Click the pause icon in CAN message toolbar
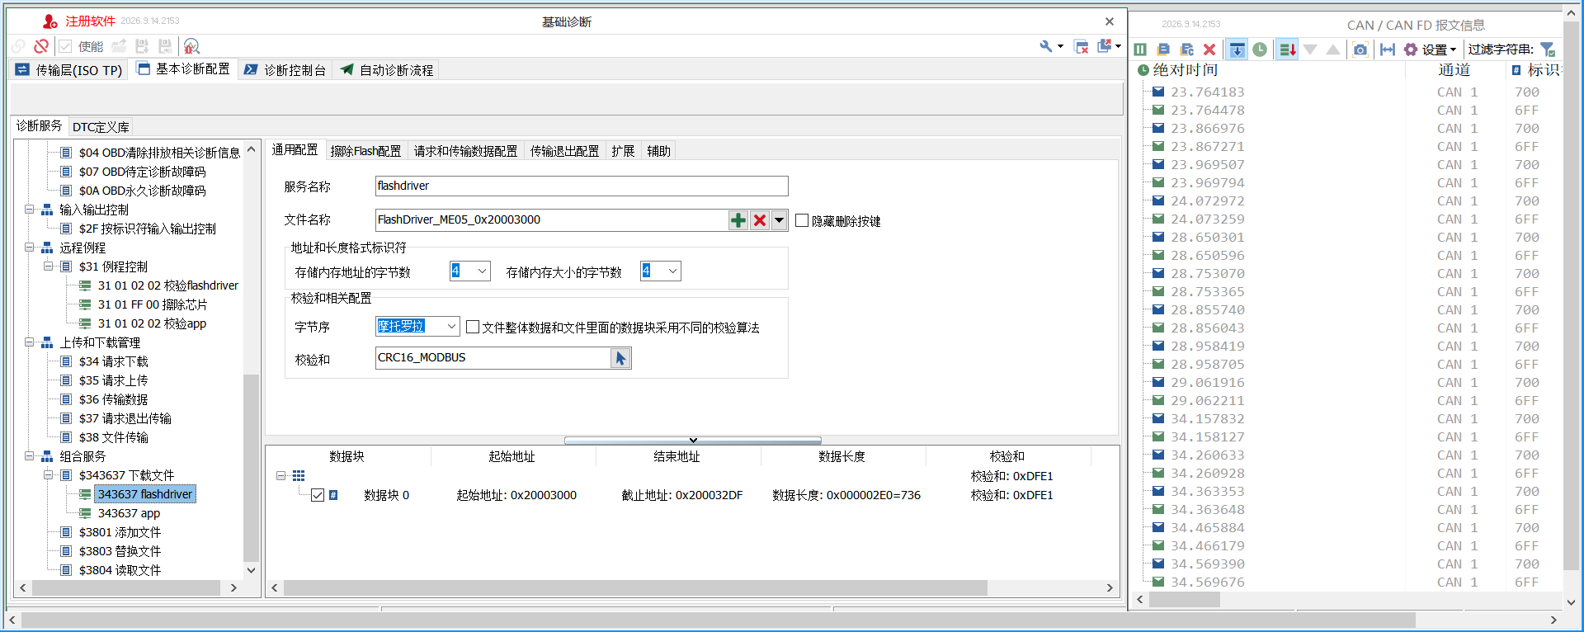This screenshot has height=632, width=1584. (x=1140, y=50)
